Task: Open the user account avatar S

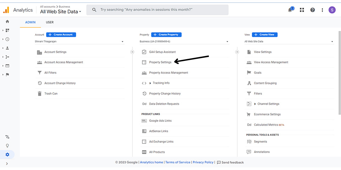Action: (332, 10)
